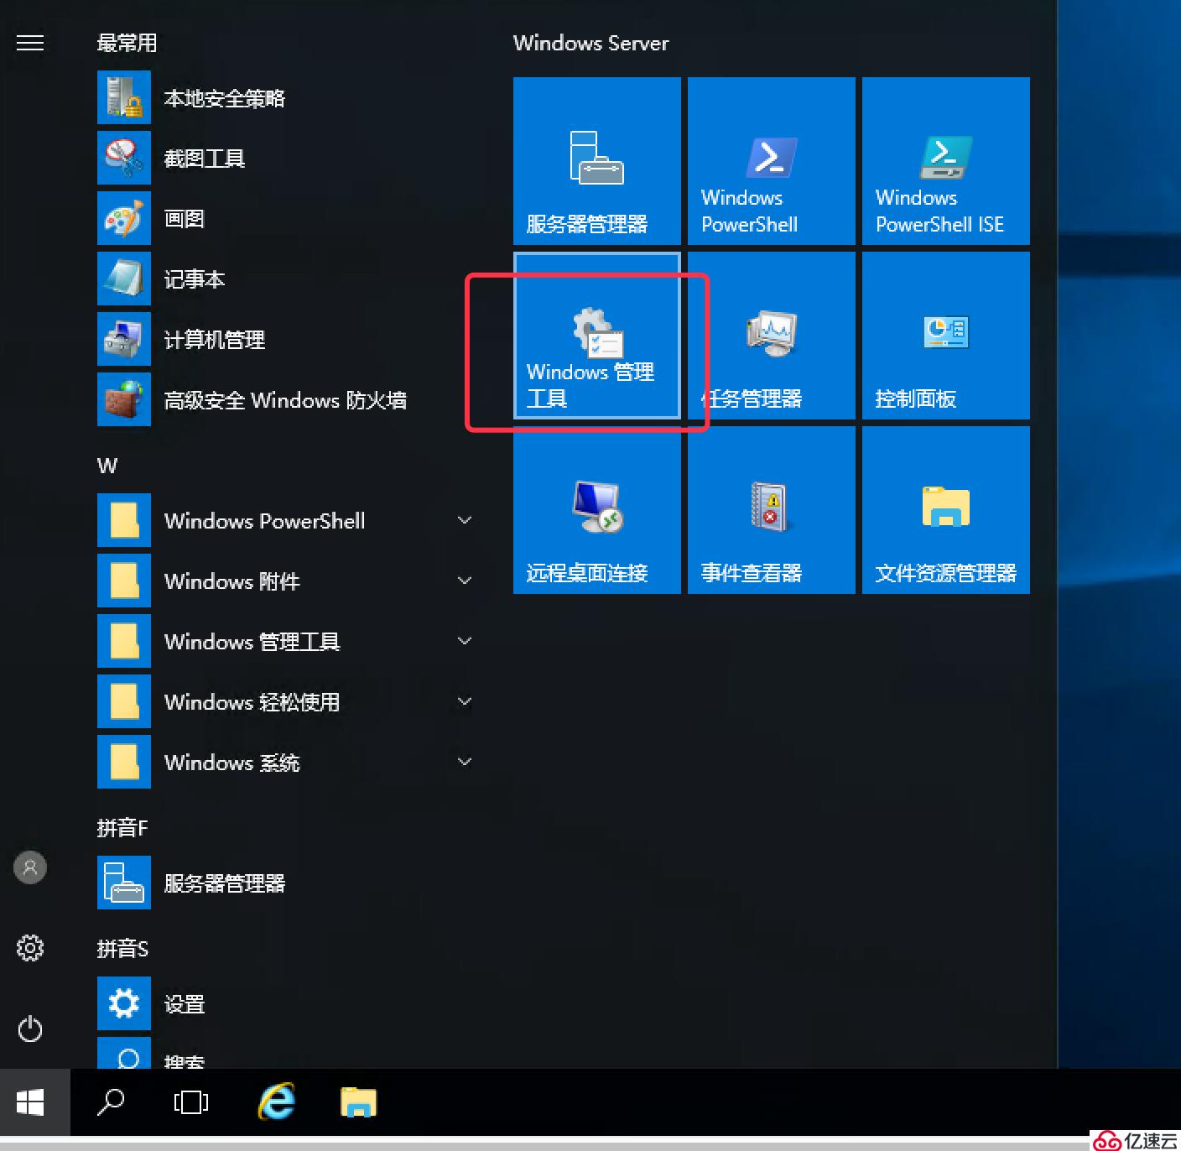The image size is (1181, 1151).
Task: Open 记事本 Notepad icon
Action: coord(124,279)
